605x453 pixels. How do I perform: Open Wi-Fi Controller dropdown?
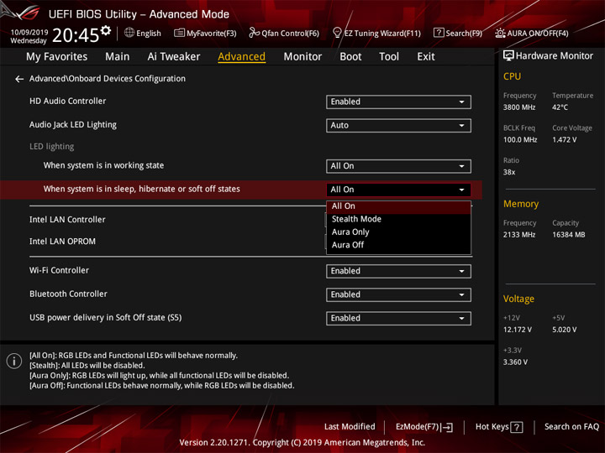[x=398, y=271]
